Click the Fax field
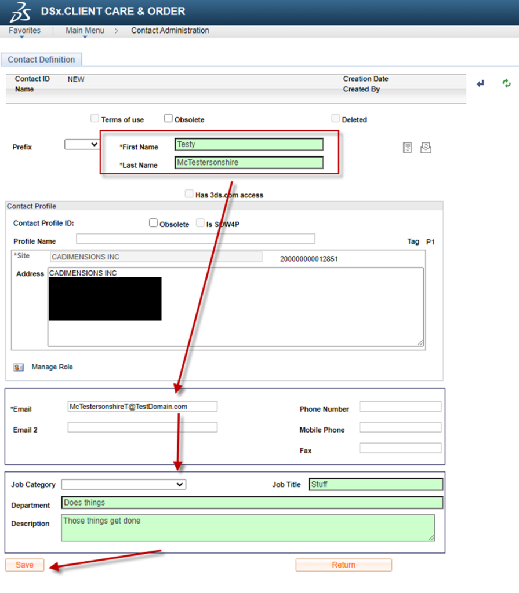 click(x=401, y=448)
